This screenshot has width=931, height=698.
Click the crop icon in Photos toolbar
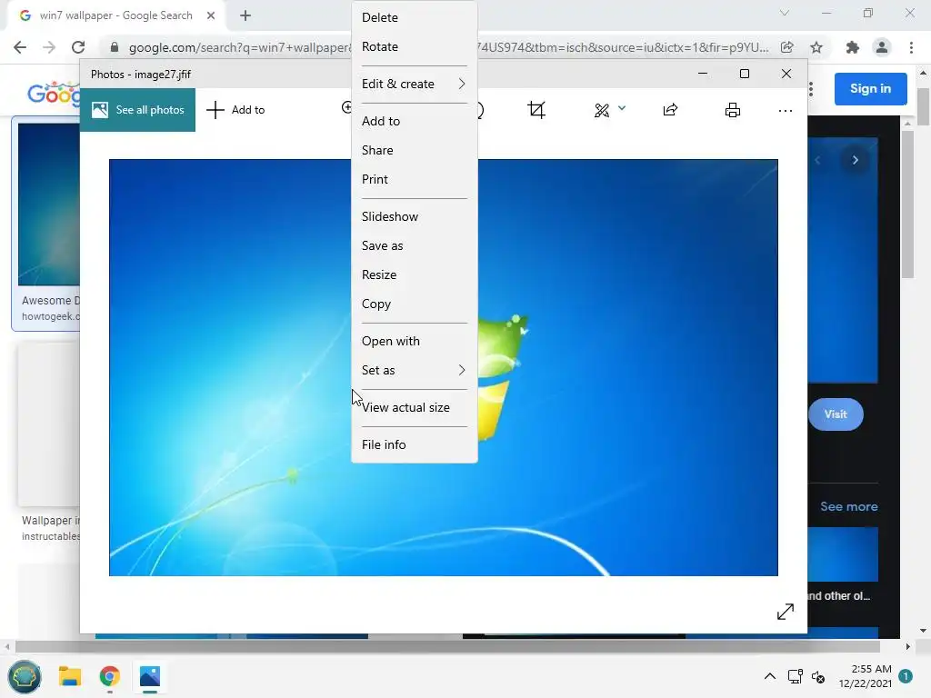click(536, 110)
